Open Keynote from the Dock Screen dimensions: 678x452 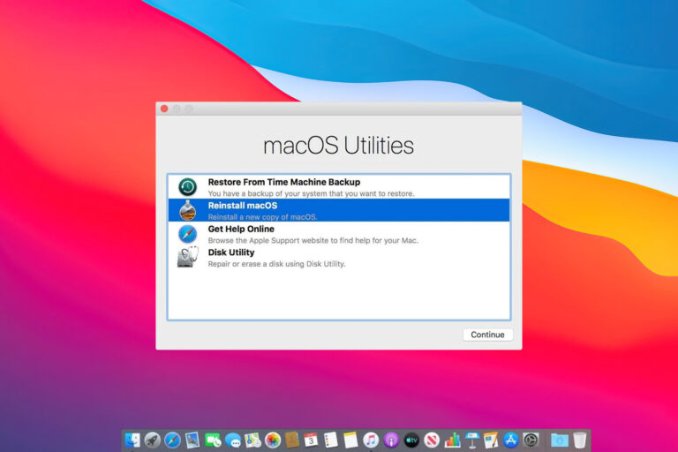(x=471, y=441)
